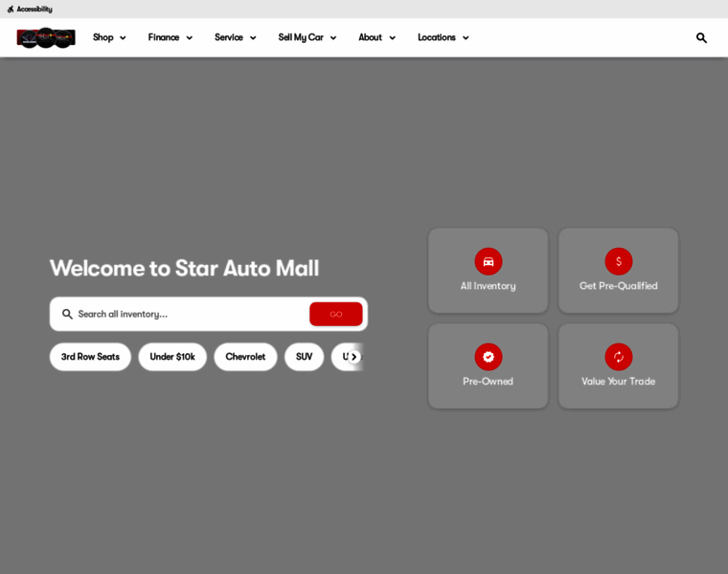Click the Value Your Trade refresh icon

(x=619, y=357)
